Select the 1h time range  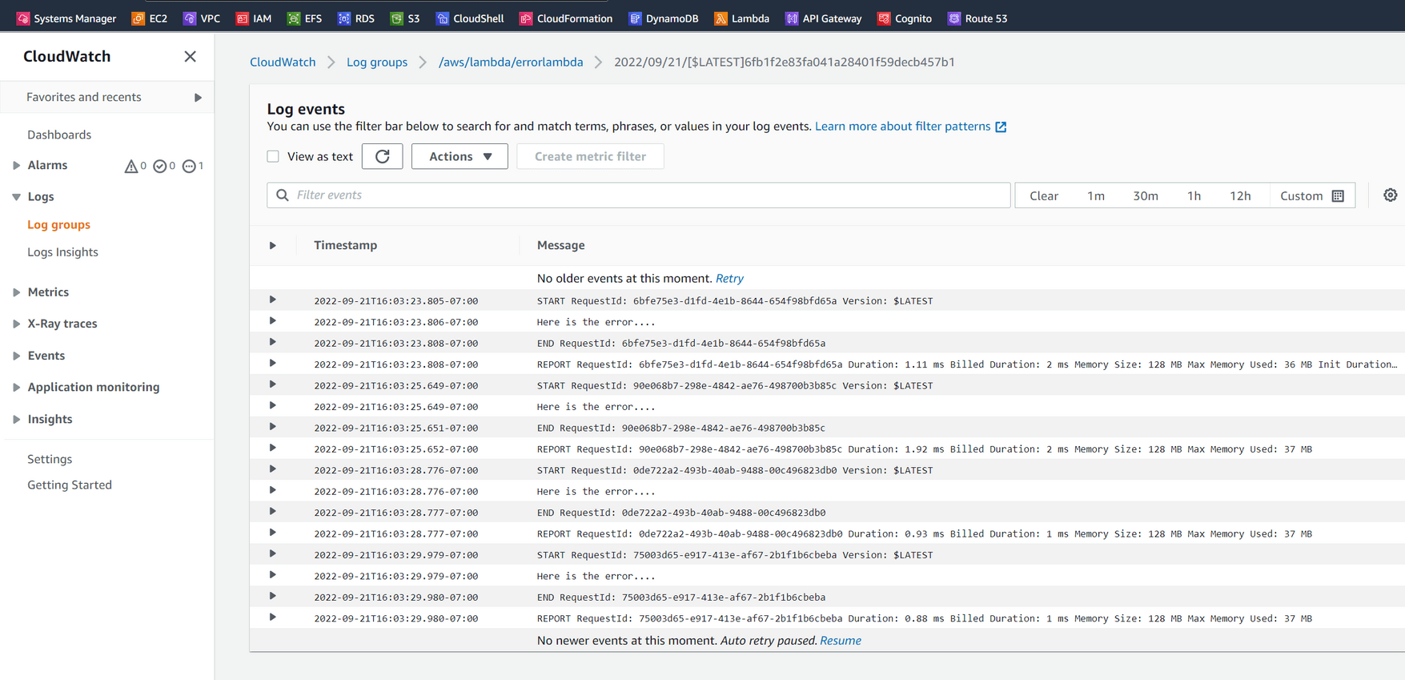1194,195
